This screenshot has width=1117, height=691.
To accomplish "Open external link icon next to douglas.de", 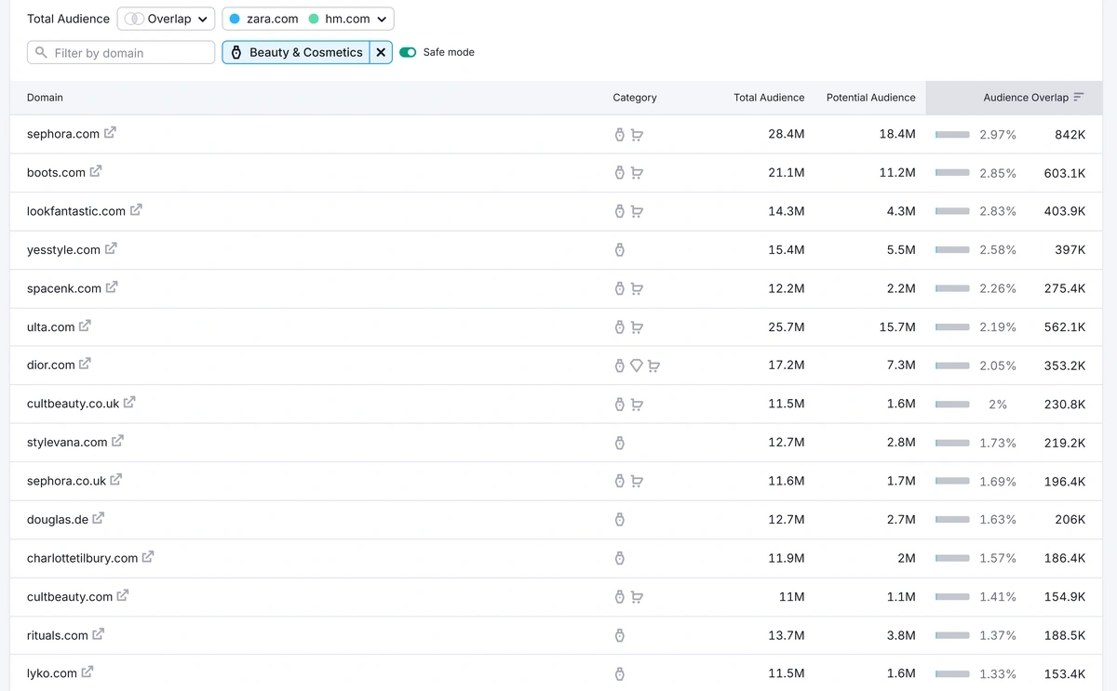I will pyautogui.click(x=99, y=518).
